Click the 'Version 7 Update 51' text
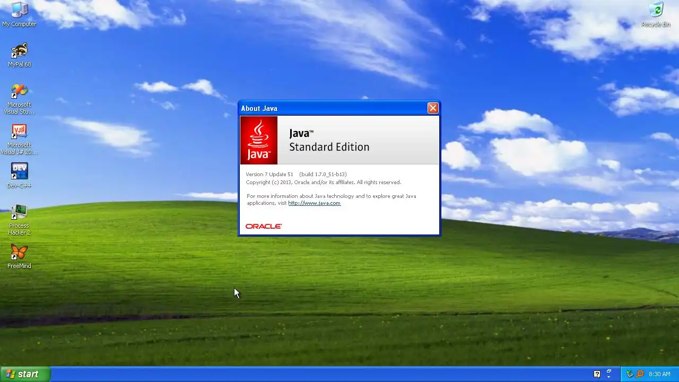The image size is (679, 382). click(269, 175)
